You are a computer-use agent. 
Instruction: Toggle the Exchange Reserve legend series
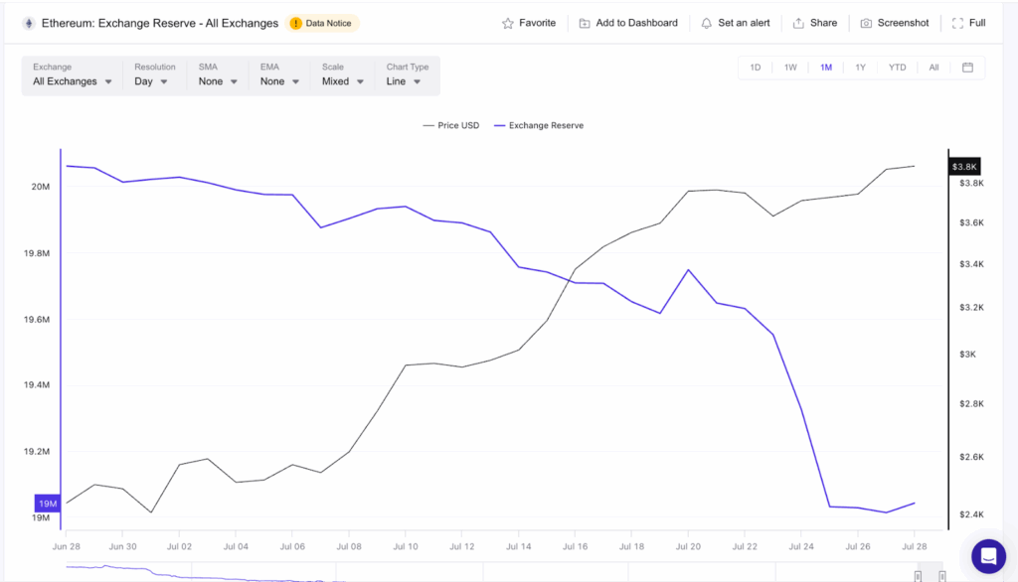pyautogui.click(x=539, y=125)
